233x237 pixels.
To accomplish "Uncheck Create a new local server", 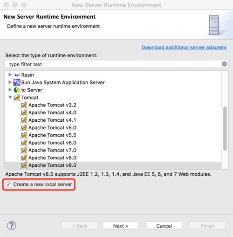I will coord(8,184).
